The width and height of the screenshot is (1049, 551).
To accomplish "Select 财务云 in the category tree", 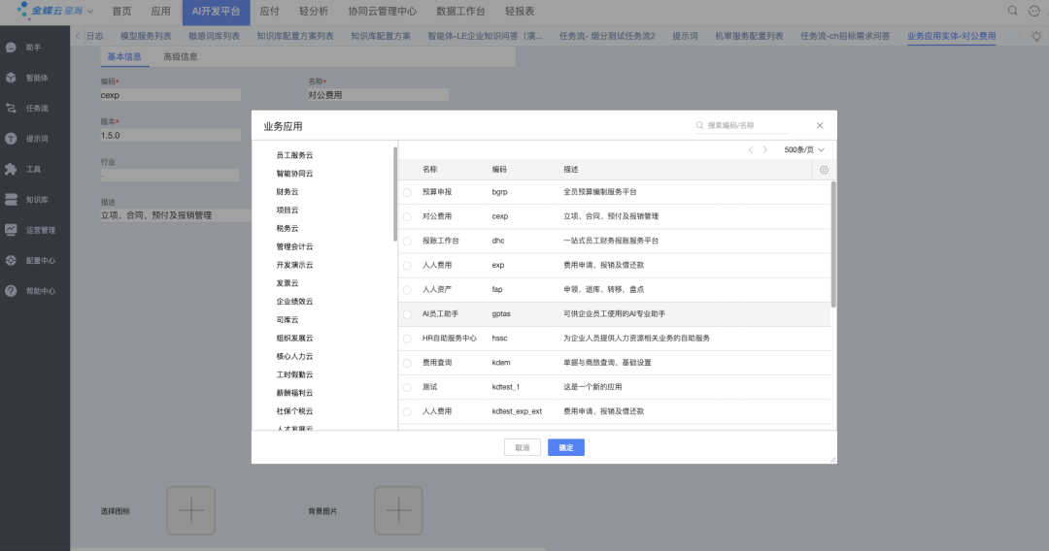I will click(287, 192).
